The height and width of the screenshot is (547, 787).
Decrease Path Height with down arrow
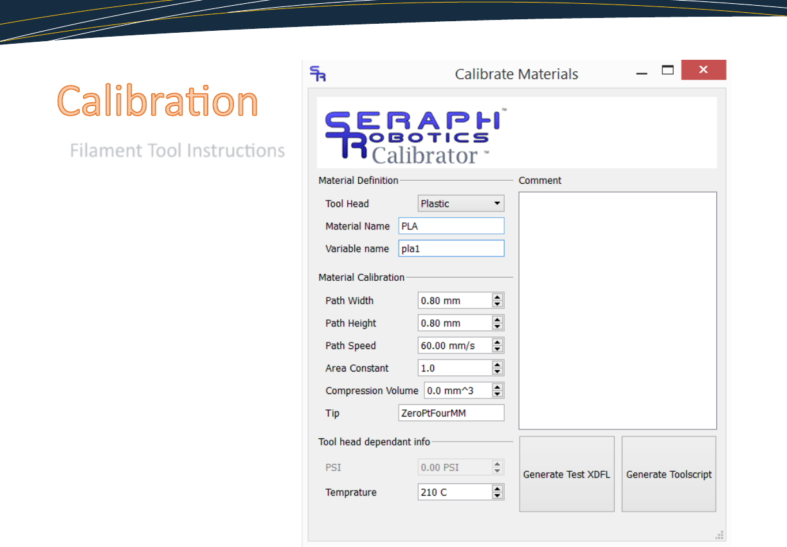point(498,327)
